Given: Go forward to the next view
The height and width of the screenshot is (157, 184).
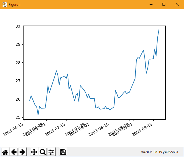Looking at the screenshot, I should 22,152.
